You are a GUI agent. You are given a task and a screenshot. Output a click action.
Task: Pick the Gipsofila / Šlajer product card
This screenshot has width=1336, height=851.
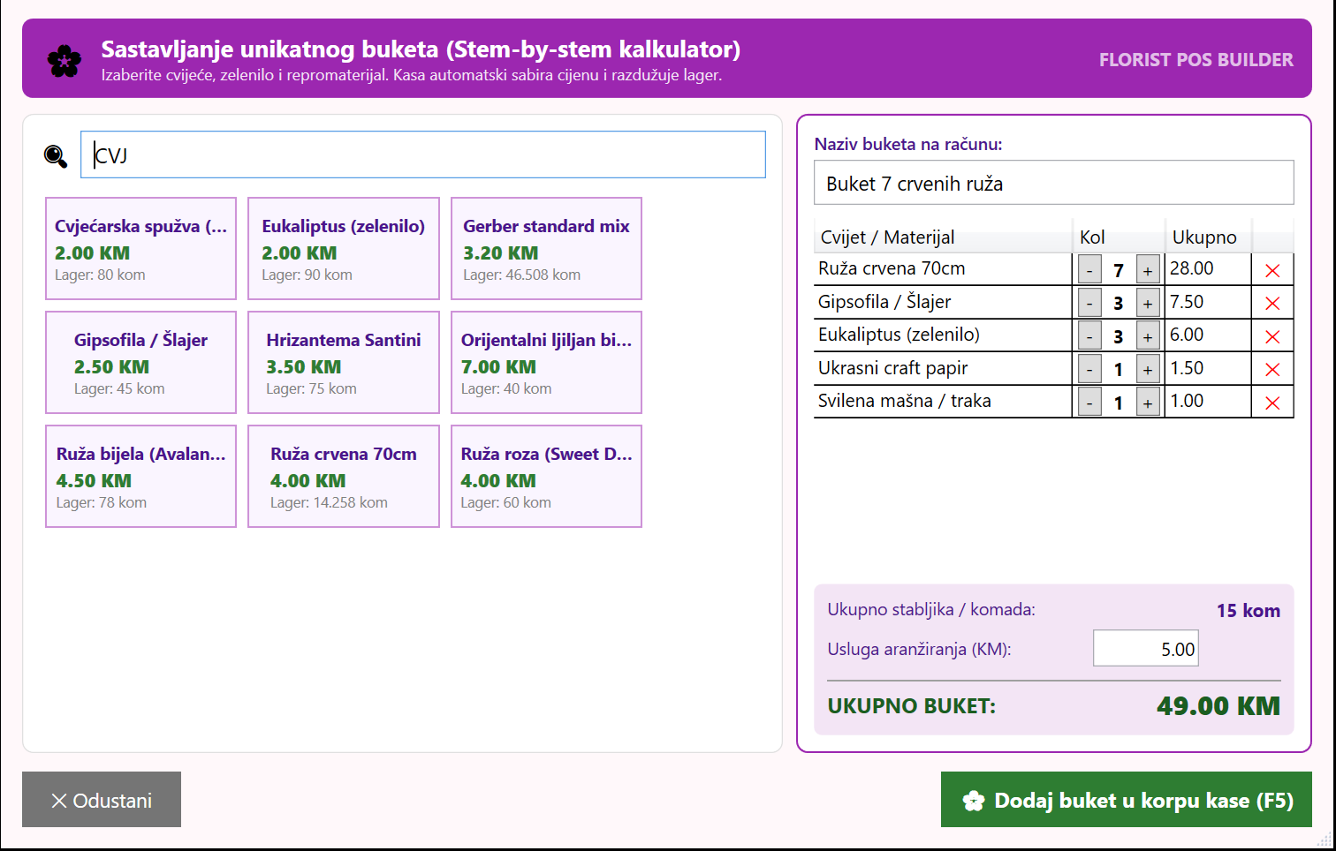[140, 363]
